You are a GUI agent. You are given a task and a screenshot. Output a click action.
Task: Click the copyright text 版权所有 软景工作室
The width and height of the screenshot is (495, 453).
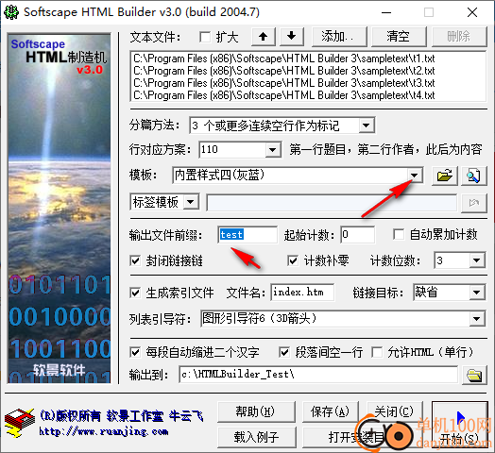(x=122, y=416)
